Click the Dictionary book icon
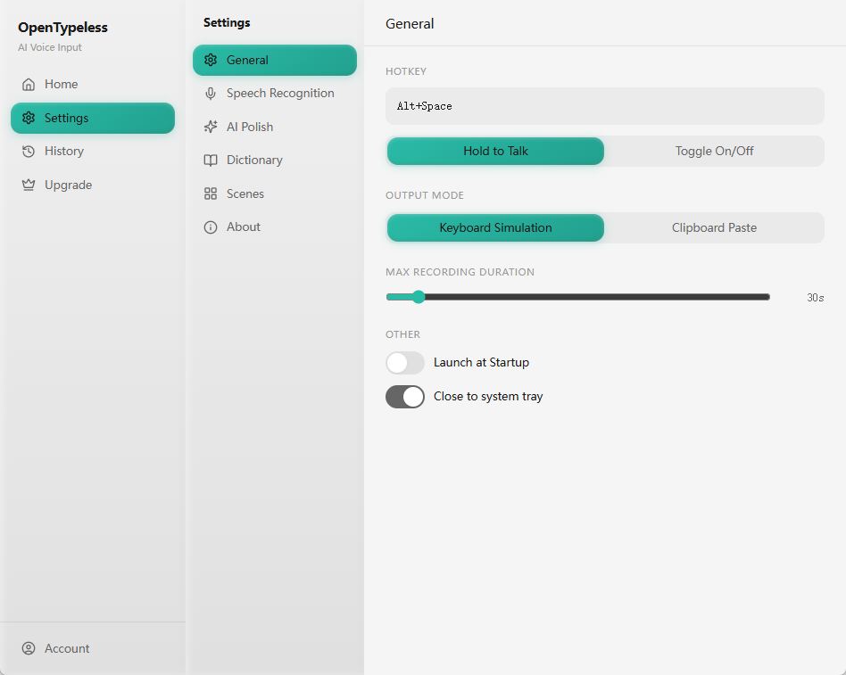846x675 pixels. (211, 161)
